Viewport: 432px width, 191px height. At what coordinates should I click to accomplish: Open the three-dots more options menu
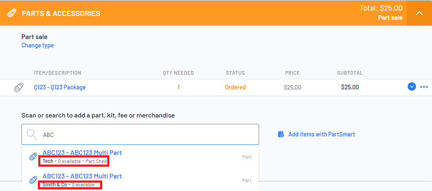(424, 87)
